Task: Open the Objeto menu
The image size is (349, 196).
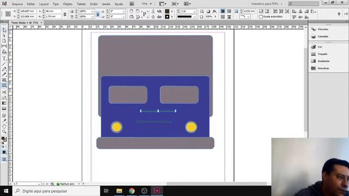Action: (x=68, y=4)
